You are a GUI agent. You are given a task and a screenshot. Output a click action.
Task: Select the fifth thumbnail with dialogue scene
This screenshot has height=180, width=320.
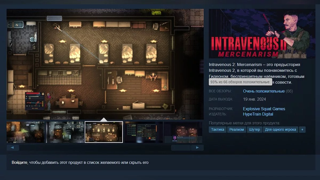tap(183, 132)
